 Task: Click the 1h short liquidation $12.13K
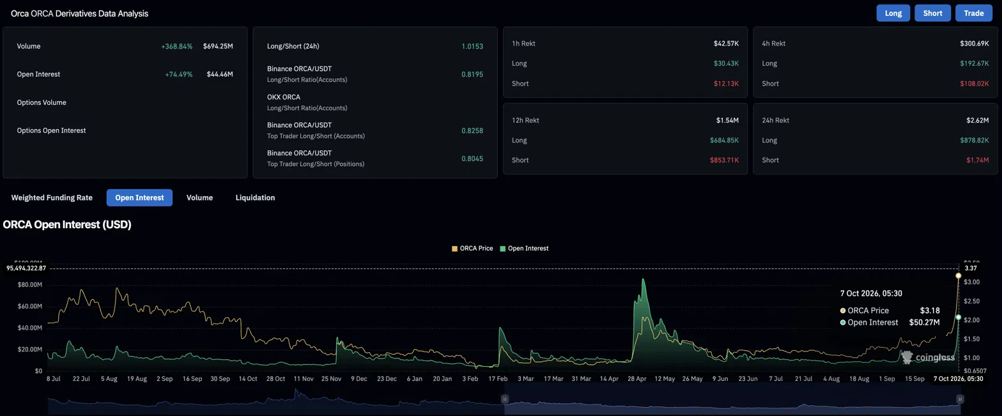coord(727,84)
